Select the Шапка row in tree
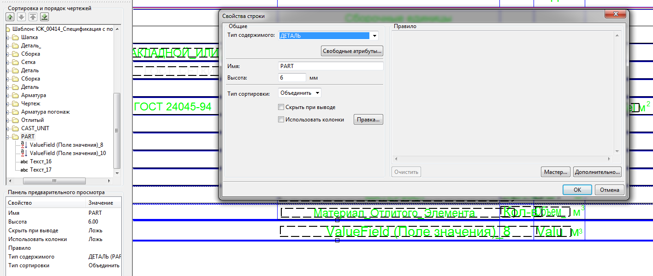 point(30,37)
